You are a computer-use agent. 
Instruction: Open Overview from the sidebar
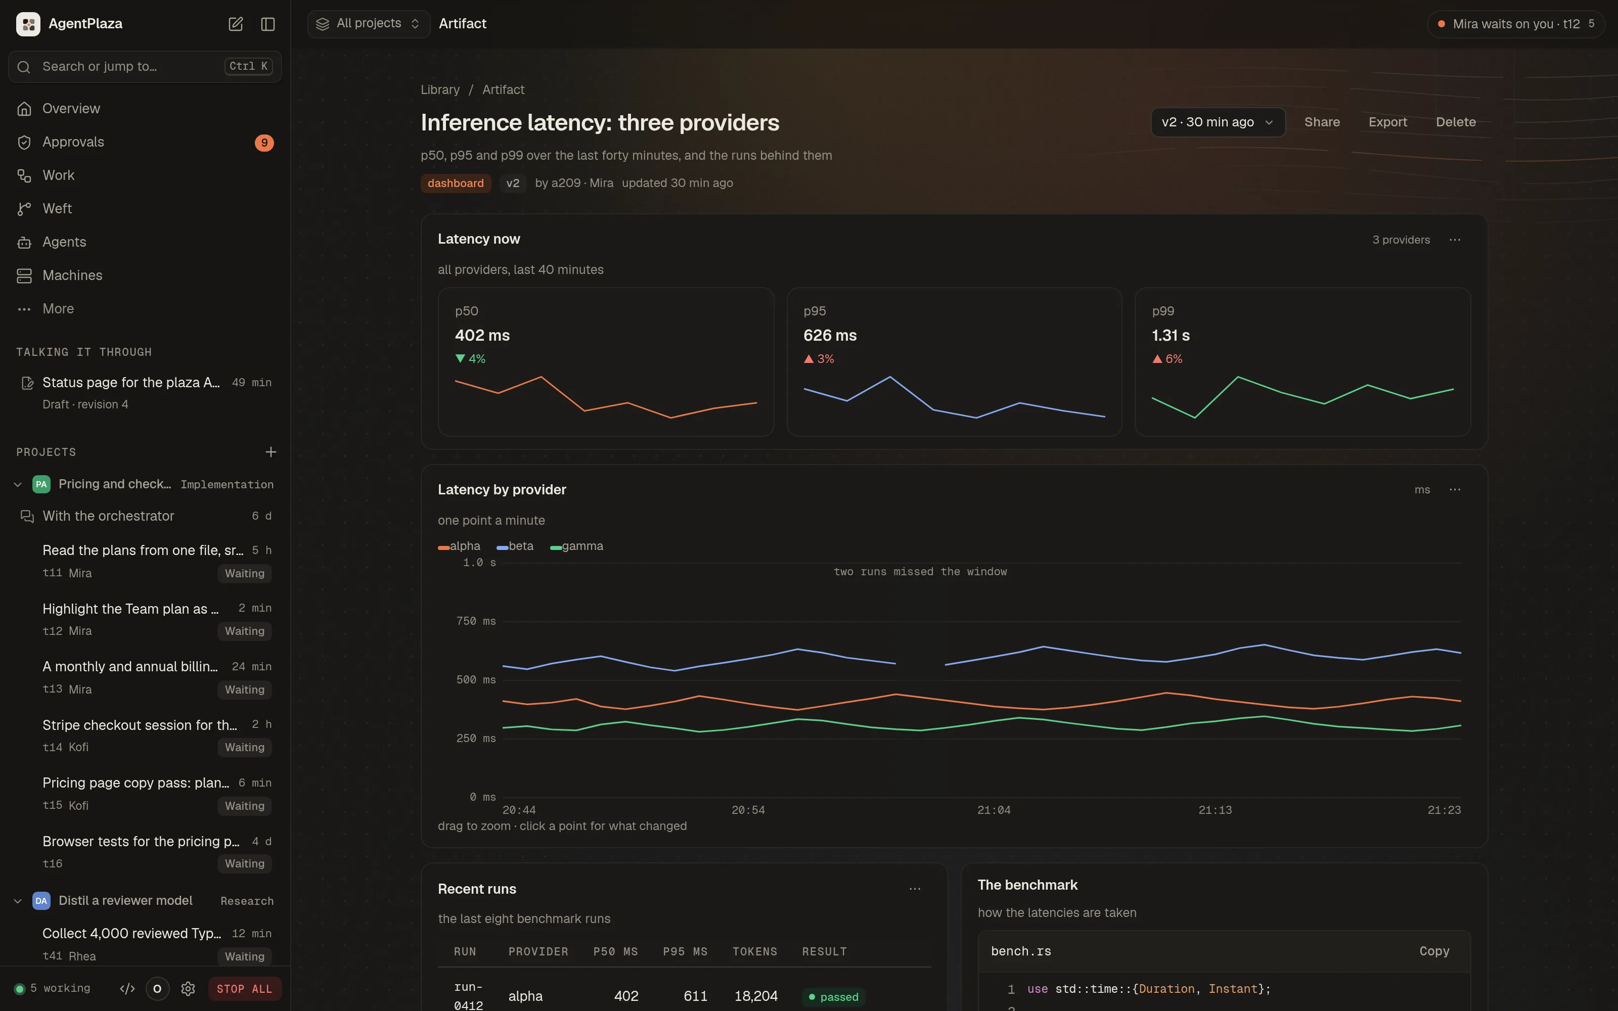(145, 108)
